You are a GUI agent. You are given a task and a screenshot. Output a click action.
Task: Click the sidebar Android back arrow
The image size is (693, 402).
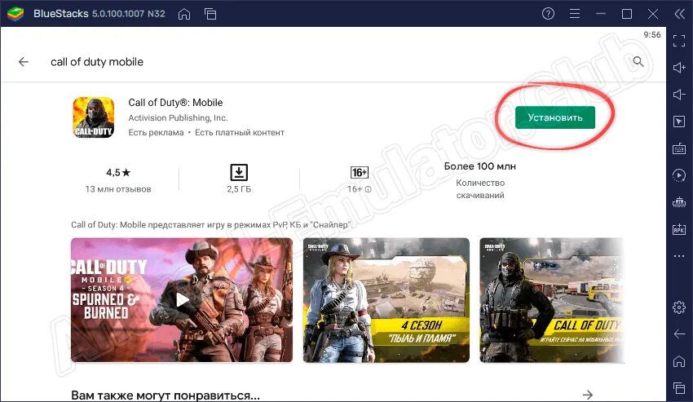pos(679,334)
